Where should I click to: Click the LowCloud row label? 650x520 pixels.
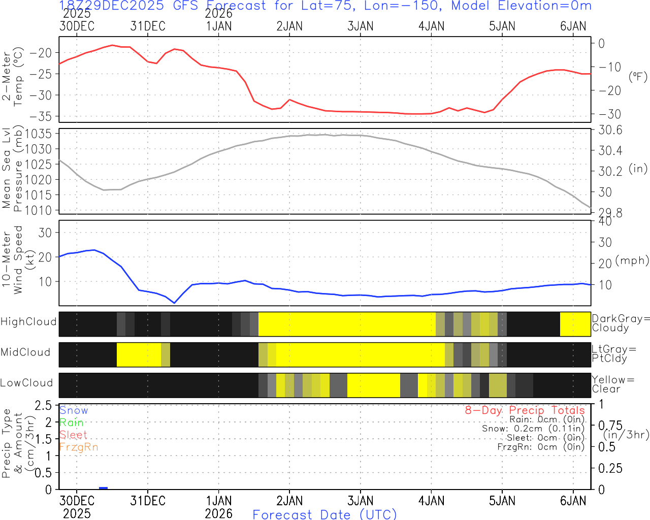(26, 383)
